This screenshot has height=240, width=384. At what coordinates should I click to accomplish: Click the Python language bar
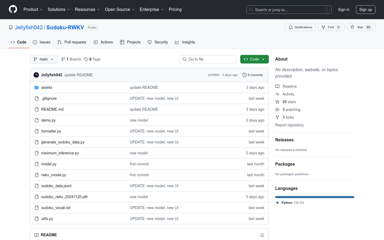[x=315, y=197]
